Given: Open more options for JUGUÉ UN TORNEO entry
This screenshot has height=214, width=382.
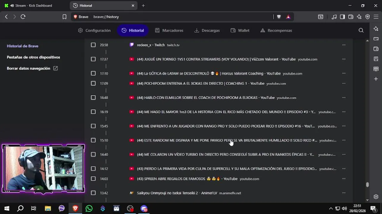Looking at the screenshot, I should tap(344, 59).
